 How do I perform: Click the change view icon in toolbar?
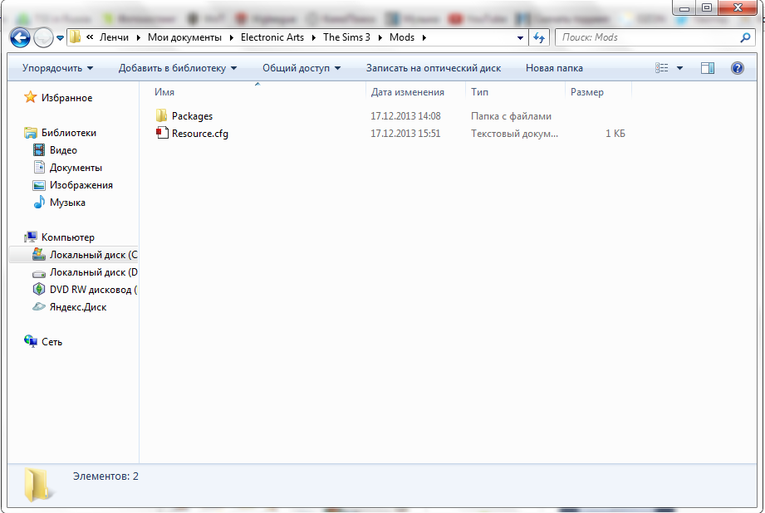tap(662, 68)
